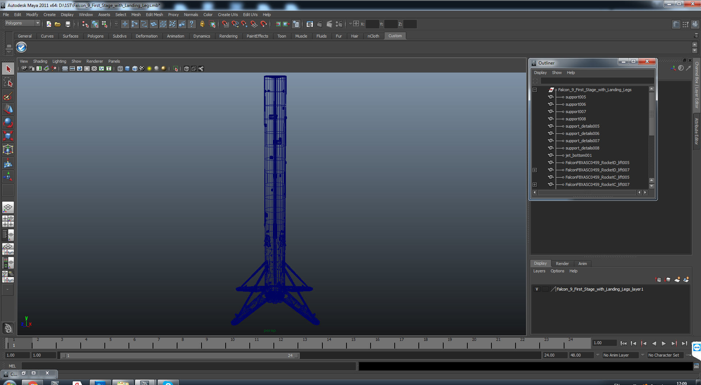Create layer from selected objects icon

[686, 280]
